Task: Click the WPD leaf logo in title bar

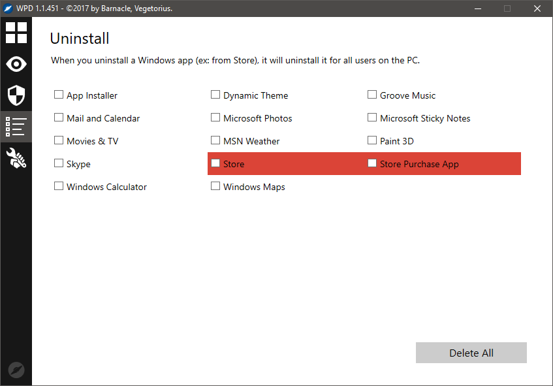Action: [x=8, y=8]
